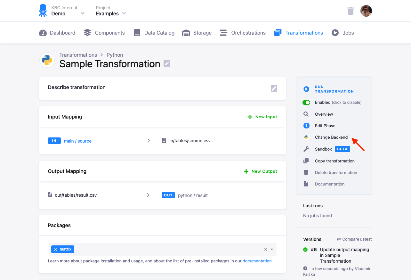Click the Transformations breadcrumb link
This screenshot has height=280, width=411.
click(78, 55)
